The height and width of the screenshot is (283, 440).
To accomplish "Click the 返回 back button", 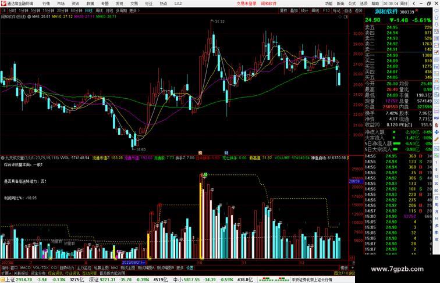I will (359, 10).
